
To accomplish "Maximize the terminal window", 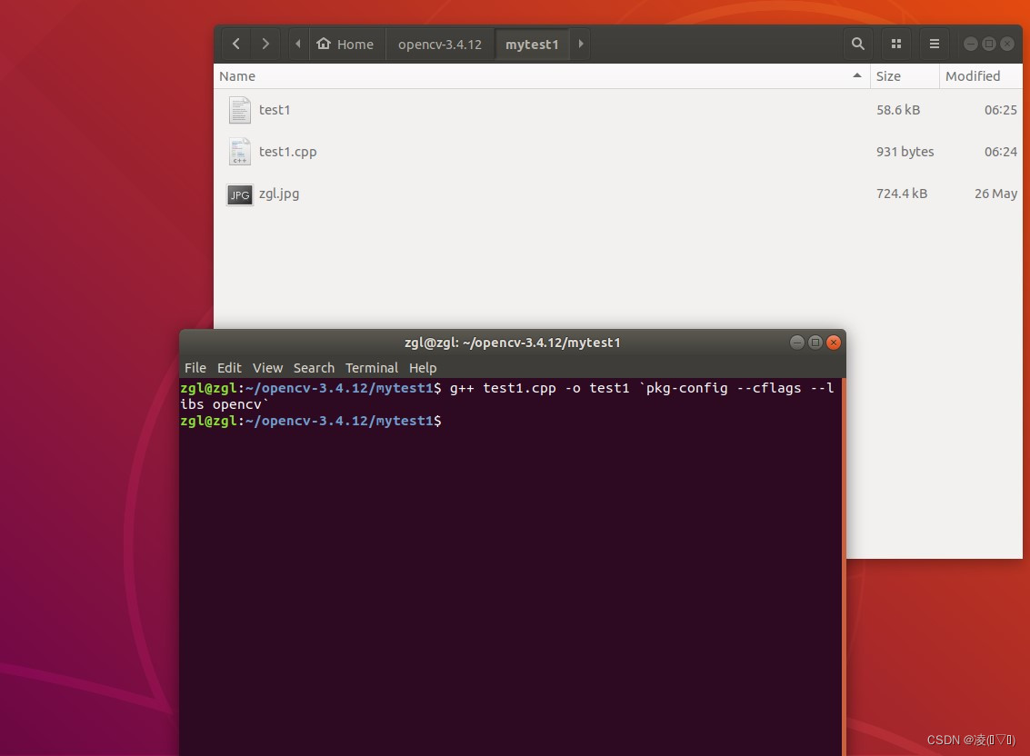I will (x=815, y=343).
